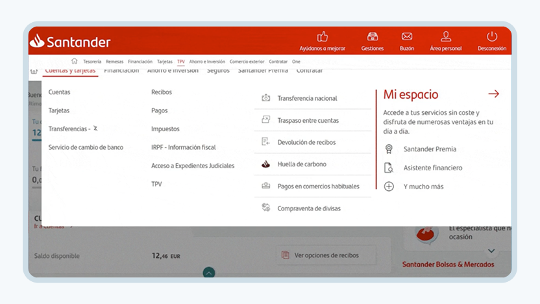This screenshot has width=540, height=304.
Task: Open Santander Bolsas & Mercados link
Action: point(448,264)
